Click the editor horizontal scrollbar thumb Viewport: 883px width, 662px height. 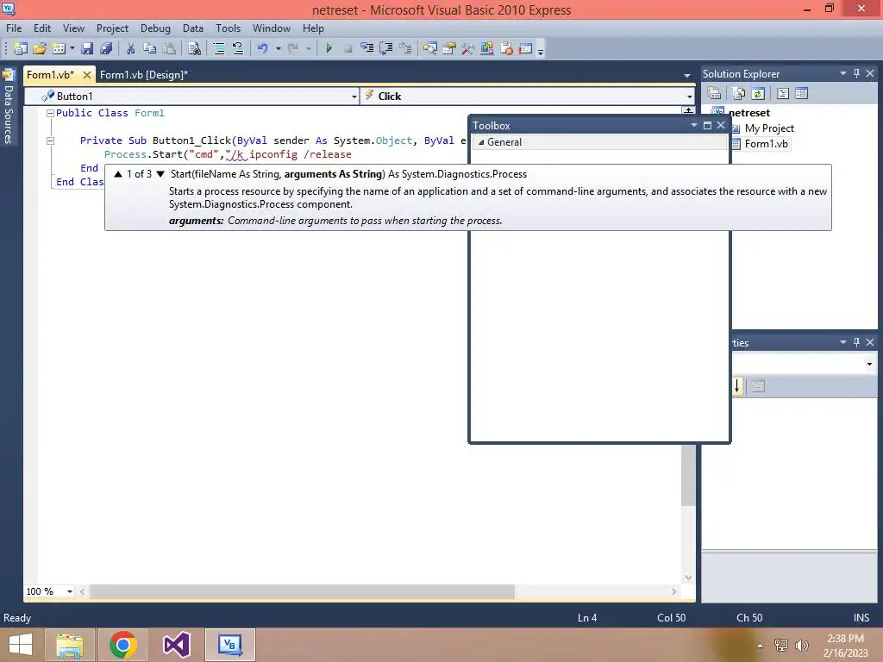click(x=302, y=591)
